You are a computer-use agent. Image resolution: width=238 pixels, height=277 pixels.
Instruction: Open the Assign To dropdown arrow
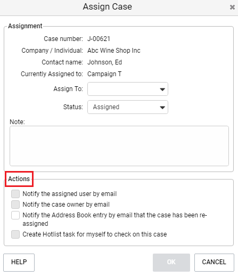coord(162,89)
